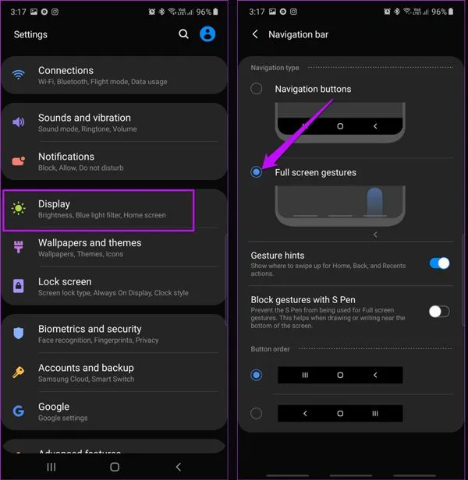Open Notifications settings
Image resolution: width=468 pixels, height=480 pixels.
[114, 161]
